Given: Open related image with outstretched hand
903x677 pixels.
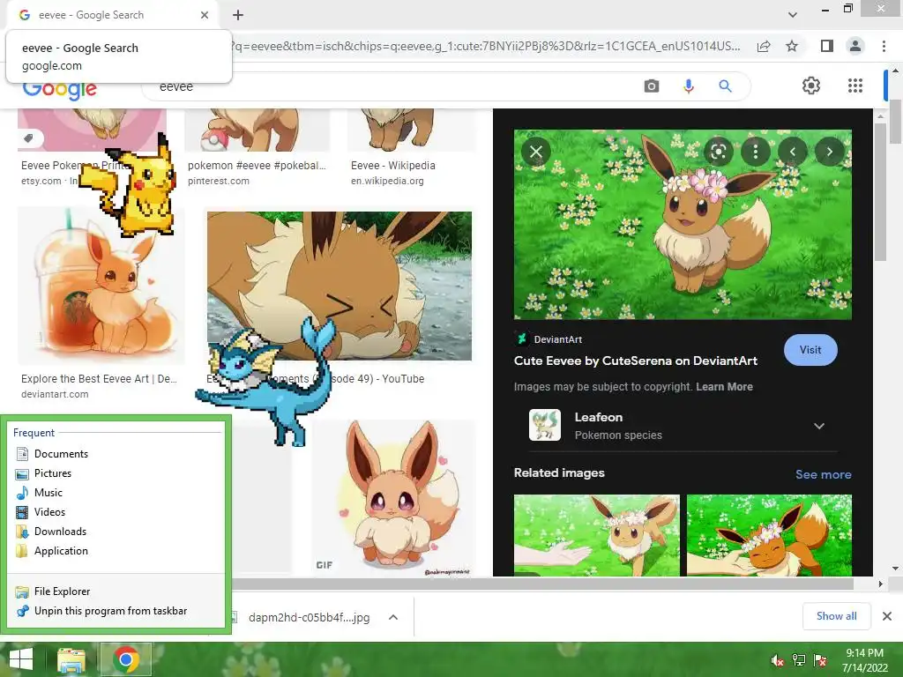Looking at the screenshot, I should coord(597,535).
